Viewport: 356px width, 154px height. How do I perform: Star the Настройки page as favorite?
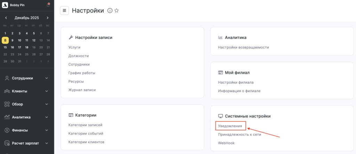pyautogui.click(x=116, y=11)
